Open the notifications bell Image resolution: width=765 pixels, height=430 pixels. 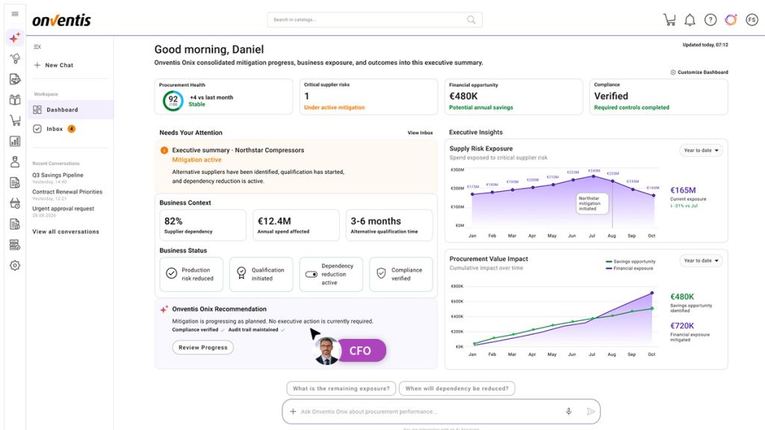(x=690, y=20)
